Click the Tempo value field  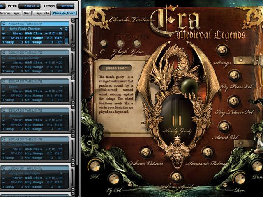click(x=65, y=6)
